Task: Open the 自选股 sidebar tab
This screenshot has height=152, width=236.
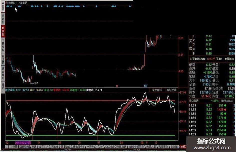Action: pos(3,59)
